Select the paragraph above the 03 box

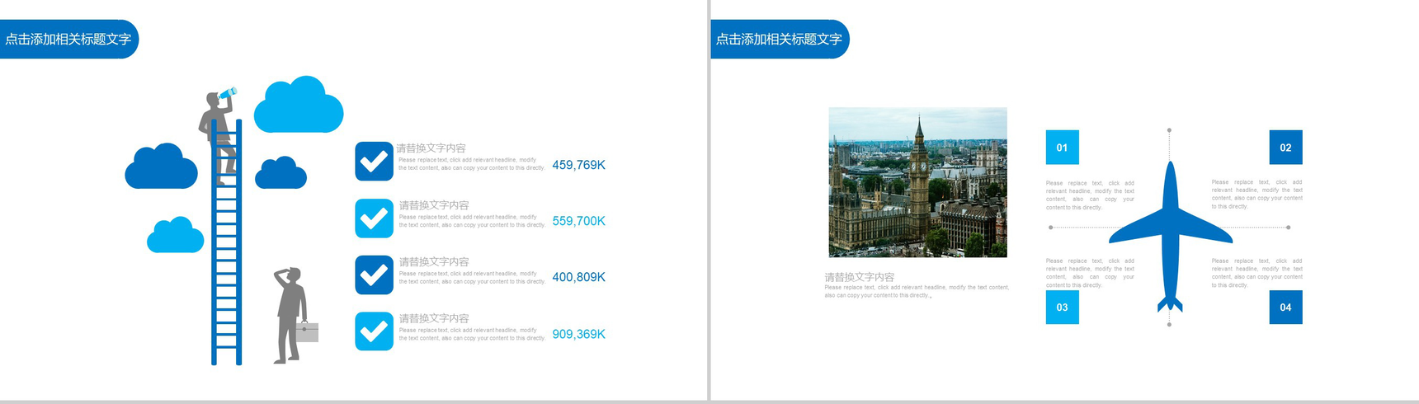[1090, 273]
